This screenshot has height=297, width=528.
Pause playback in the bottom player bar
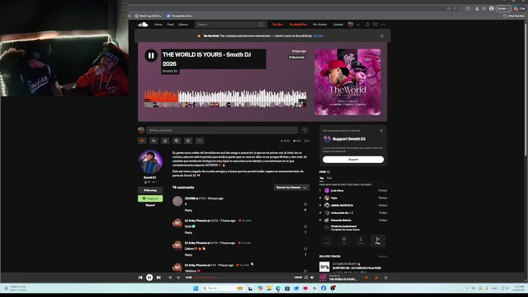point(149,278)
